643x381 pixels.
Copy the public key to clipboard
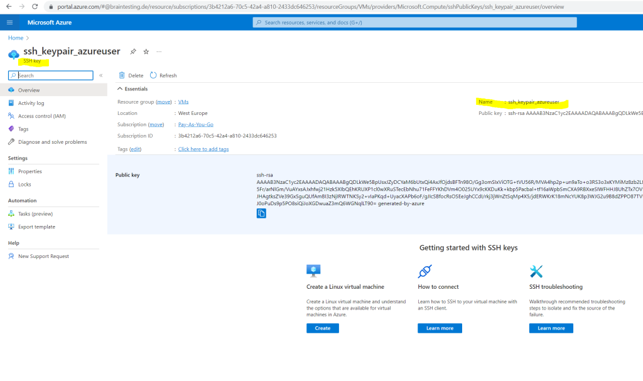point(261,213)
